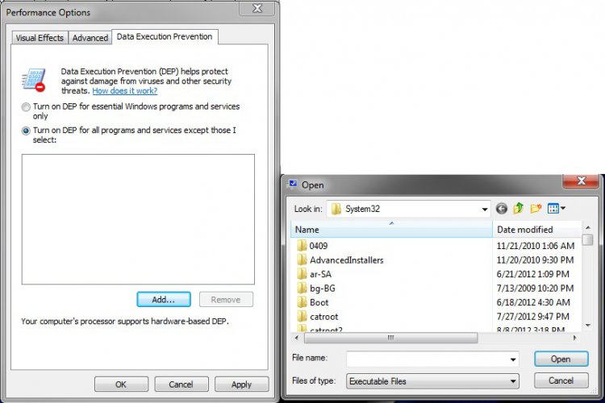
Task: Sort by the Date modified column header
Action: pyautogui.click(x=526, y=230)
